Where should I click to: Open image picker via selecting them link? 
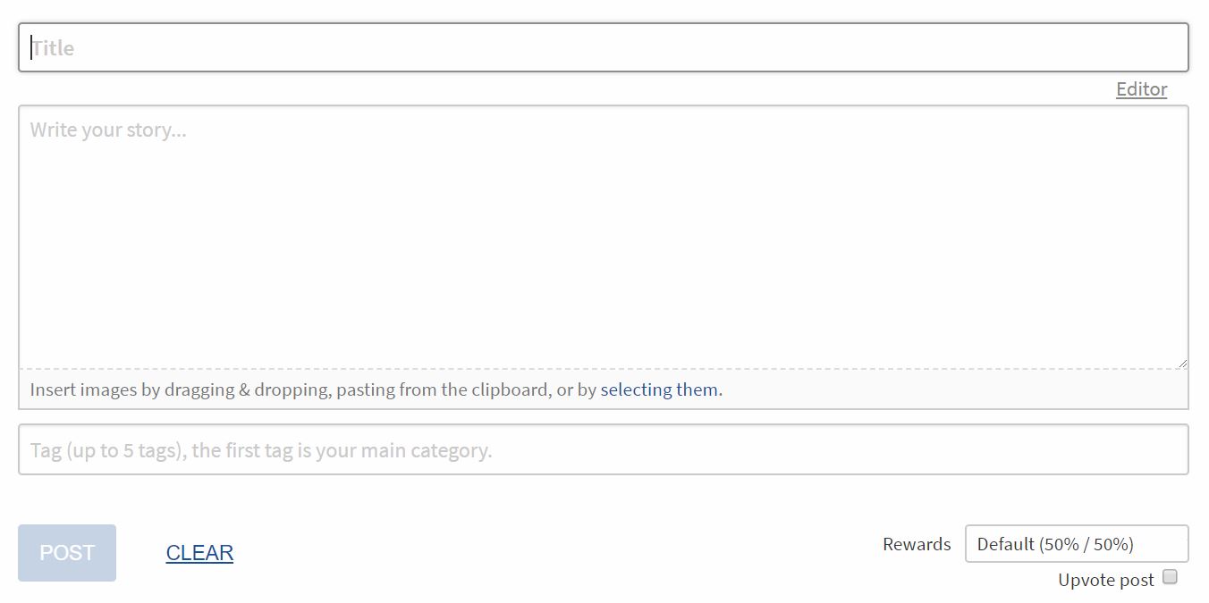(x=659, y=389)
